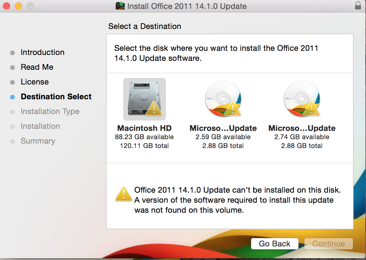
Task: Minimize the installer window with yellow button
Action: [x=18, y=6]
